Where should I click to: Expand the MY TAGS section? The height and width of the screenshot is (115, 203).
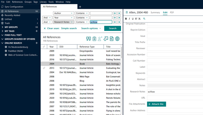pos(2,31)
